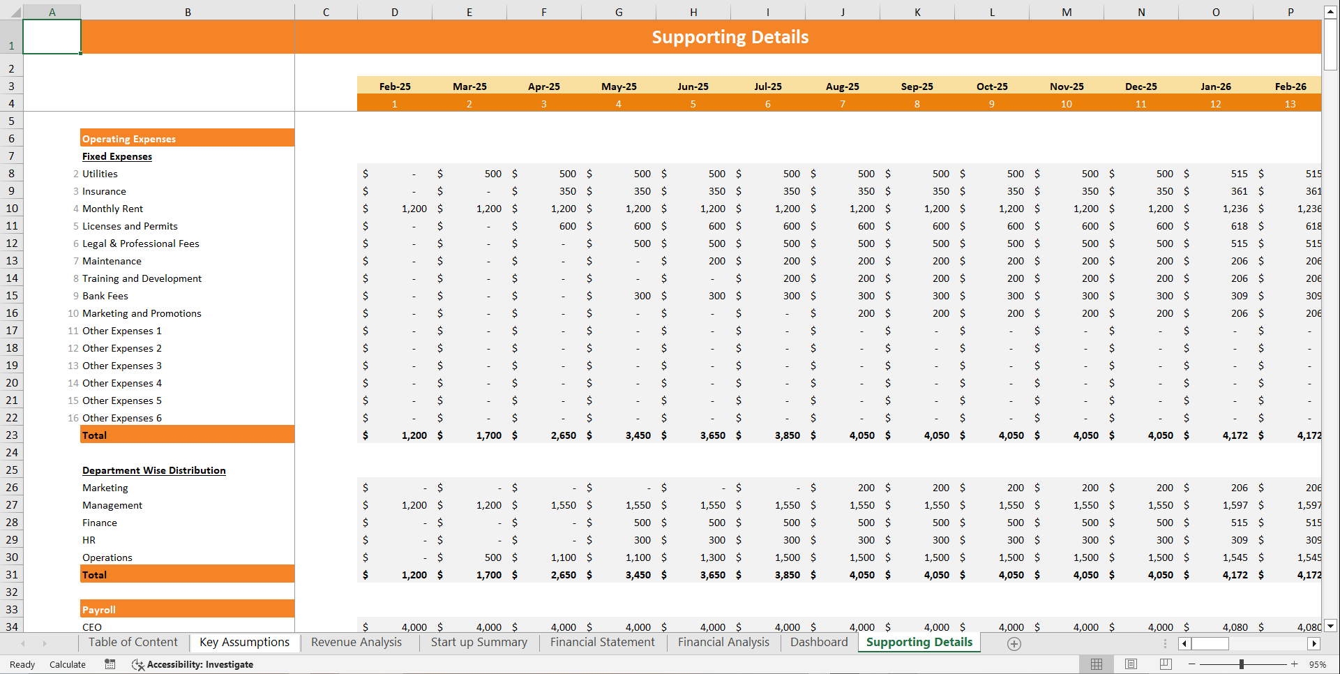Click Zoom In button in status bar
This screenshot has width=1340, height=674.
click(1295, 664)
